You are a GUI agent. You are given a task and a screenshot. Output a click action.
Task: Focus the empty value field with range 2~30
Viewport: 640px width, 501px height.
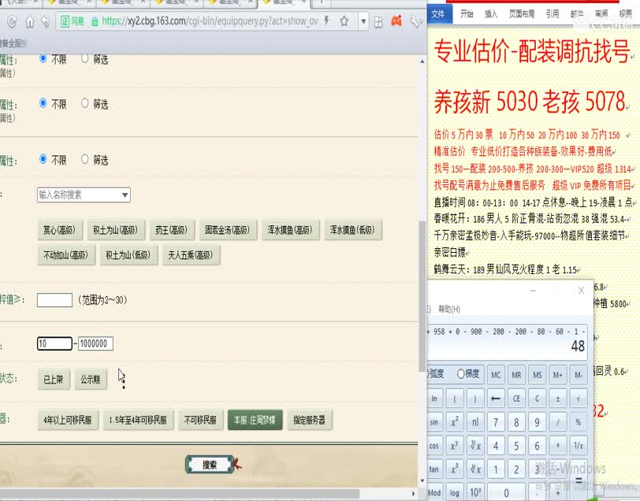(x=54, y=300)
